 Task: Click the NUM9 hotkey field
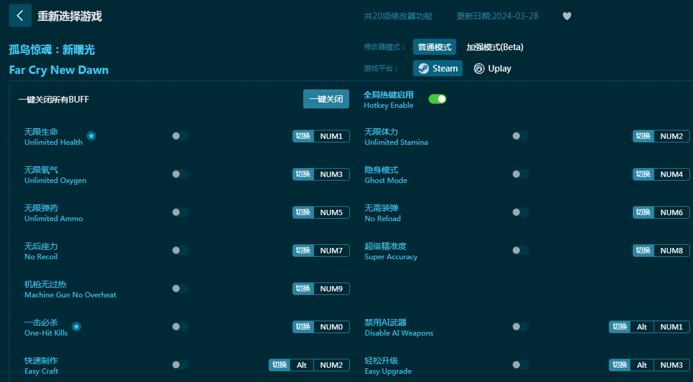(331, 289)
